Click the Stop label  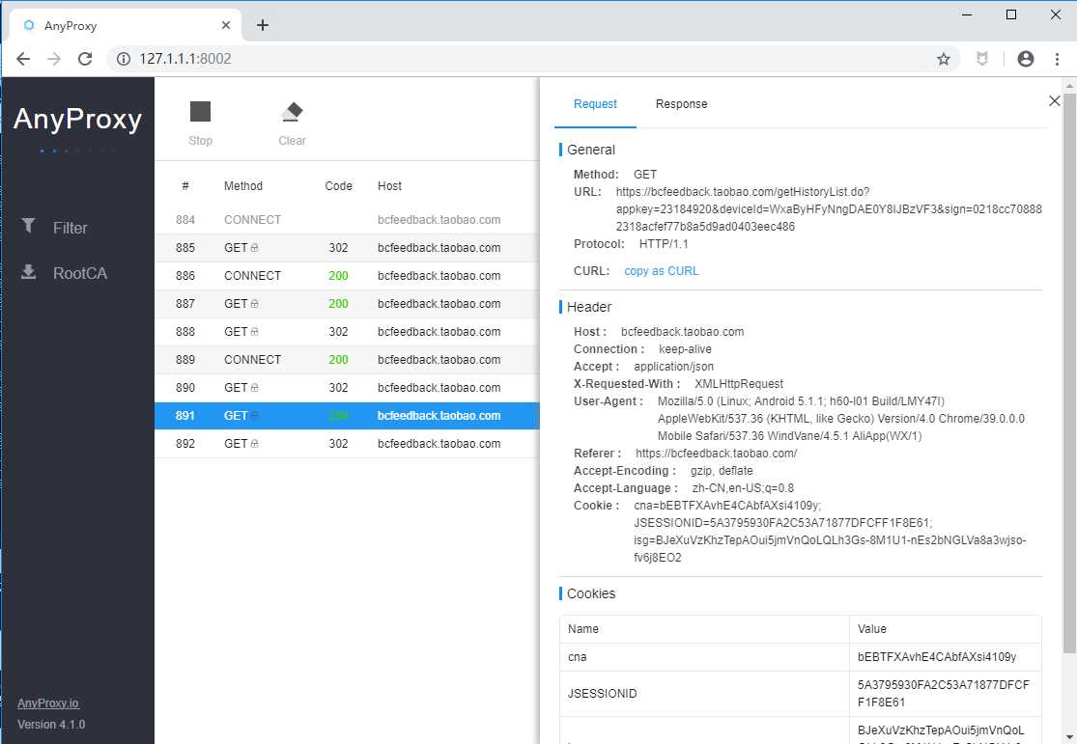[200, 140]
